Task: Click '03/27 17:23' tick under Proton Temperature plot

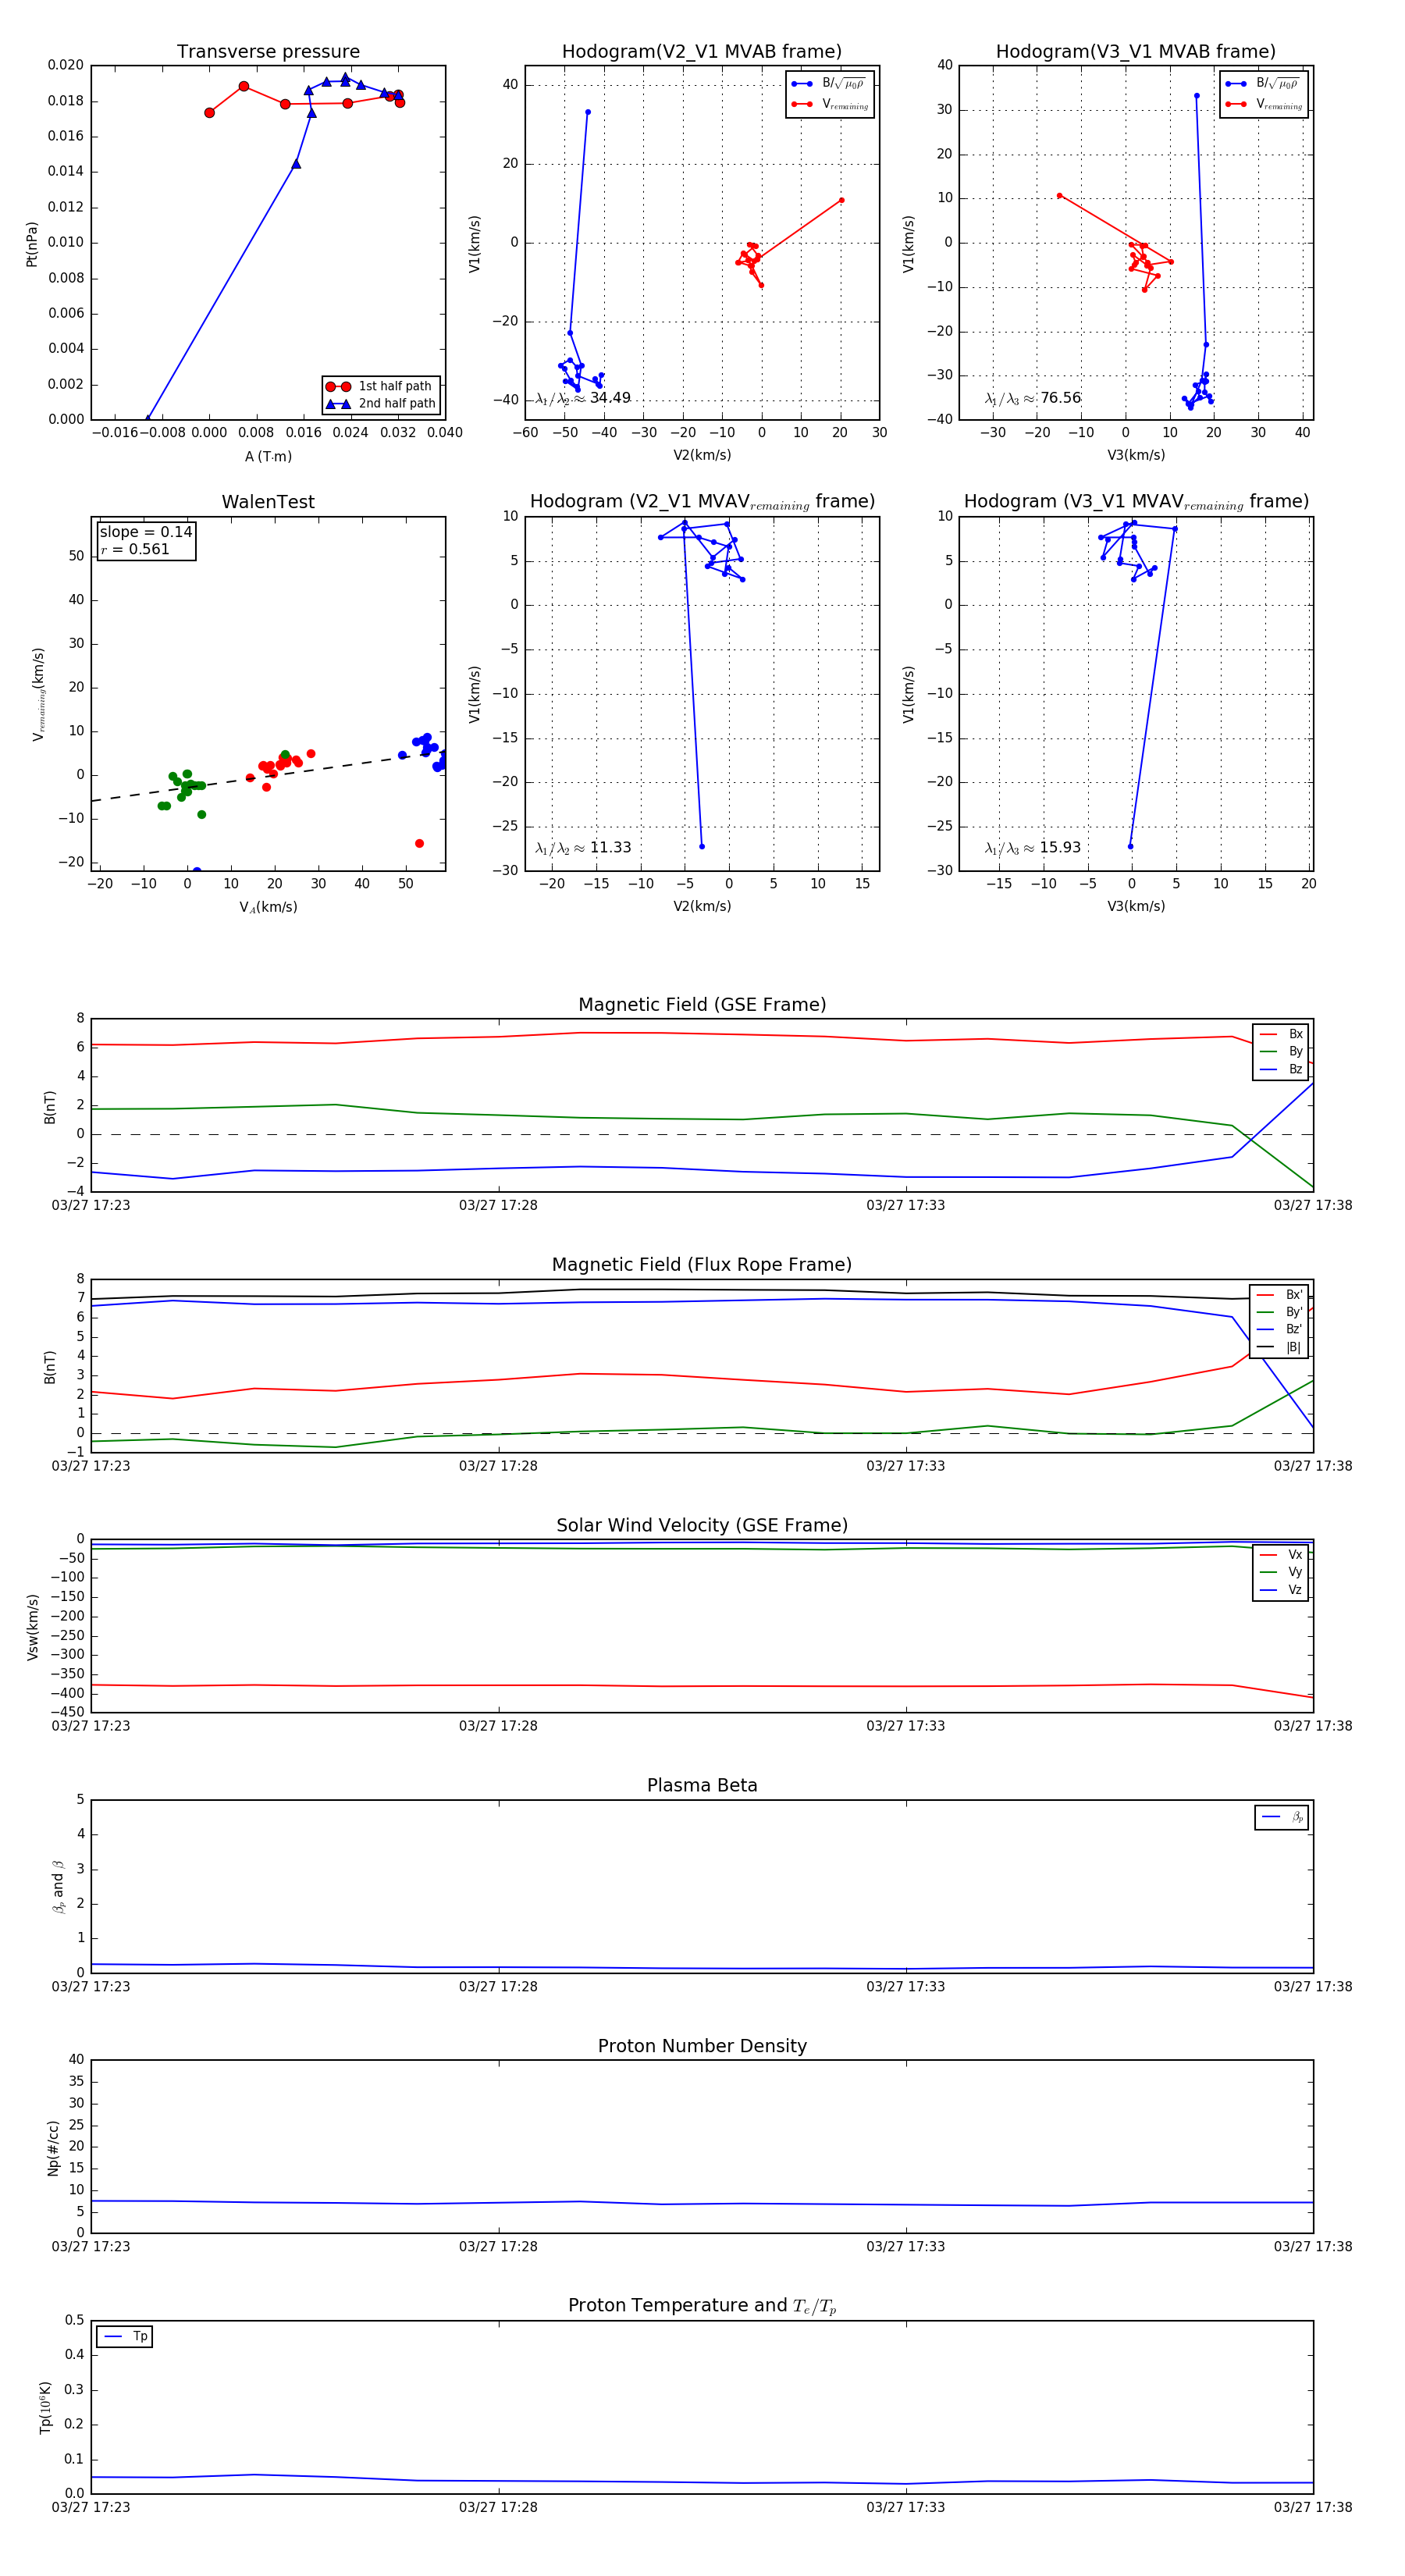Action: click(x=91, y=2507)
